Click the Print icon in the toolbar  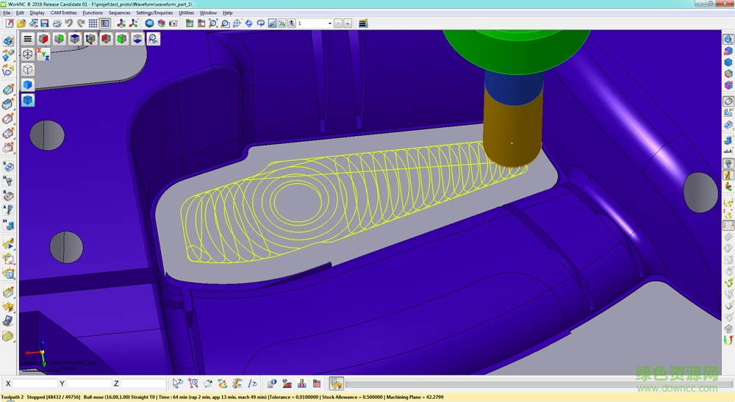click(57, 24)
